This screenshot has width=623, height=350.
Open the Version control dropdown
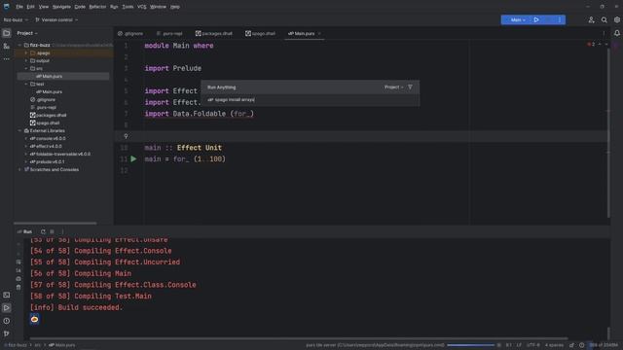click(56, 19)
